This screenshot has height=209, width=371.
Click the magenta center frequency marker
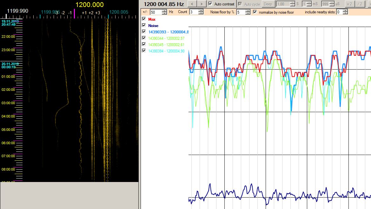tap(74, 13)
